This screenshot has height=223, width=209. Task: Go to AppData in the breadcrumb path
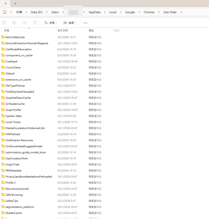94,12
